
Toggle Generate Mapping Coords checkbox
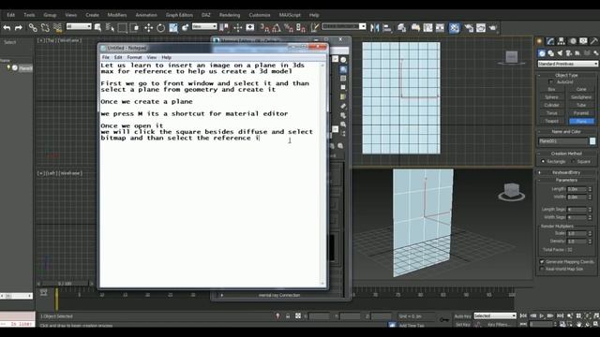[x=542, y=262]
